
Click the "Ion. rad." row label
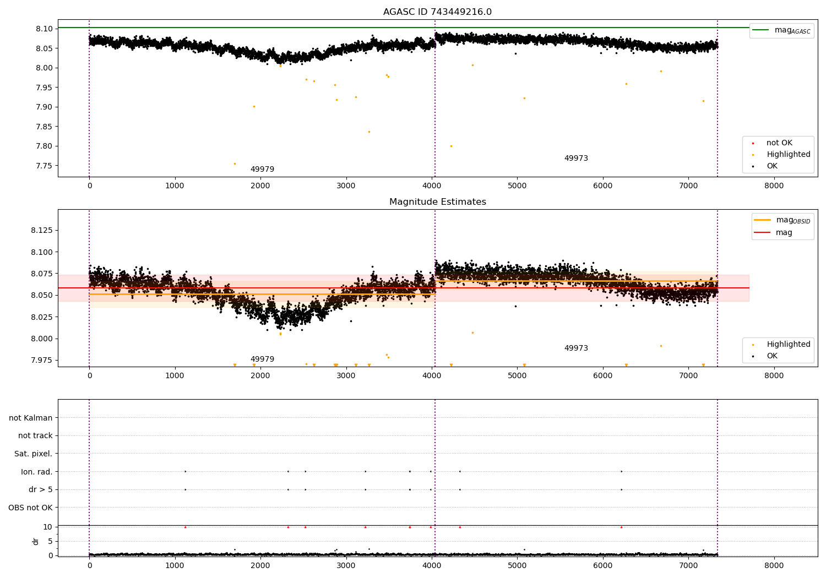pyautogui.click(x=37, y=472)
